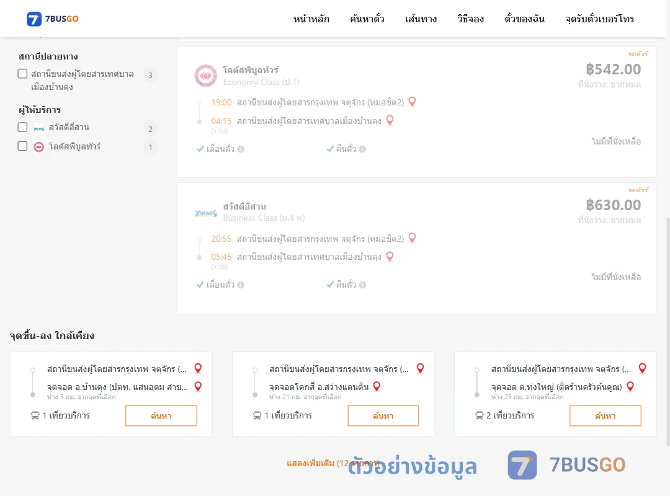Check สถานีขนส่งผู้โดยสารเทศบาลเมืองบ้านดุง destination filter

pos(23,74)
